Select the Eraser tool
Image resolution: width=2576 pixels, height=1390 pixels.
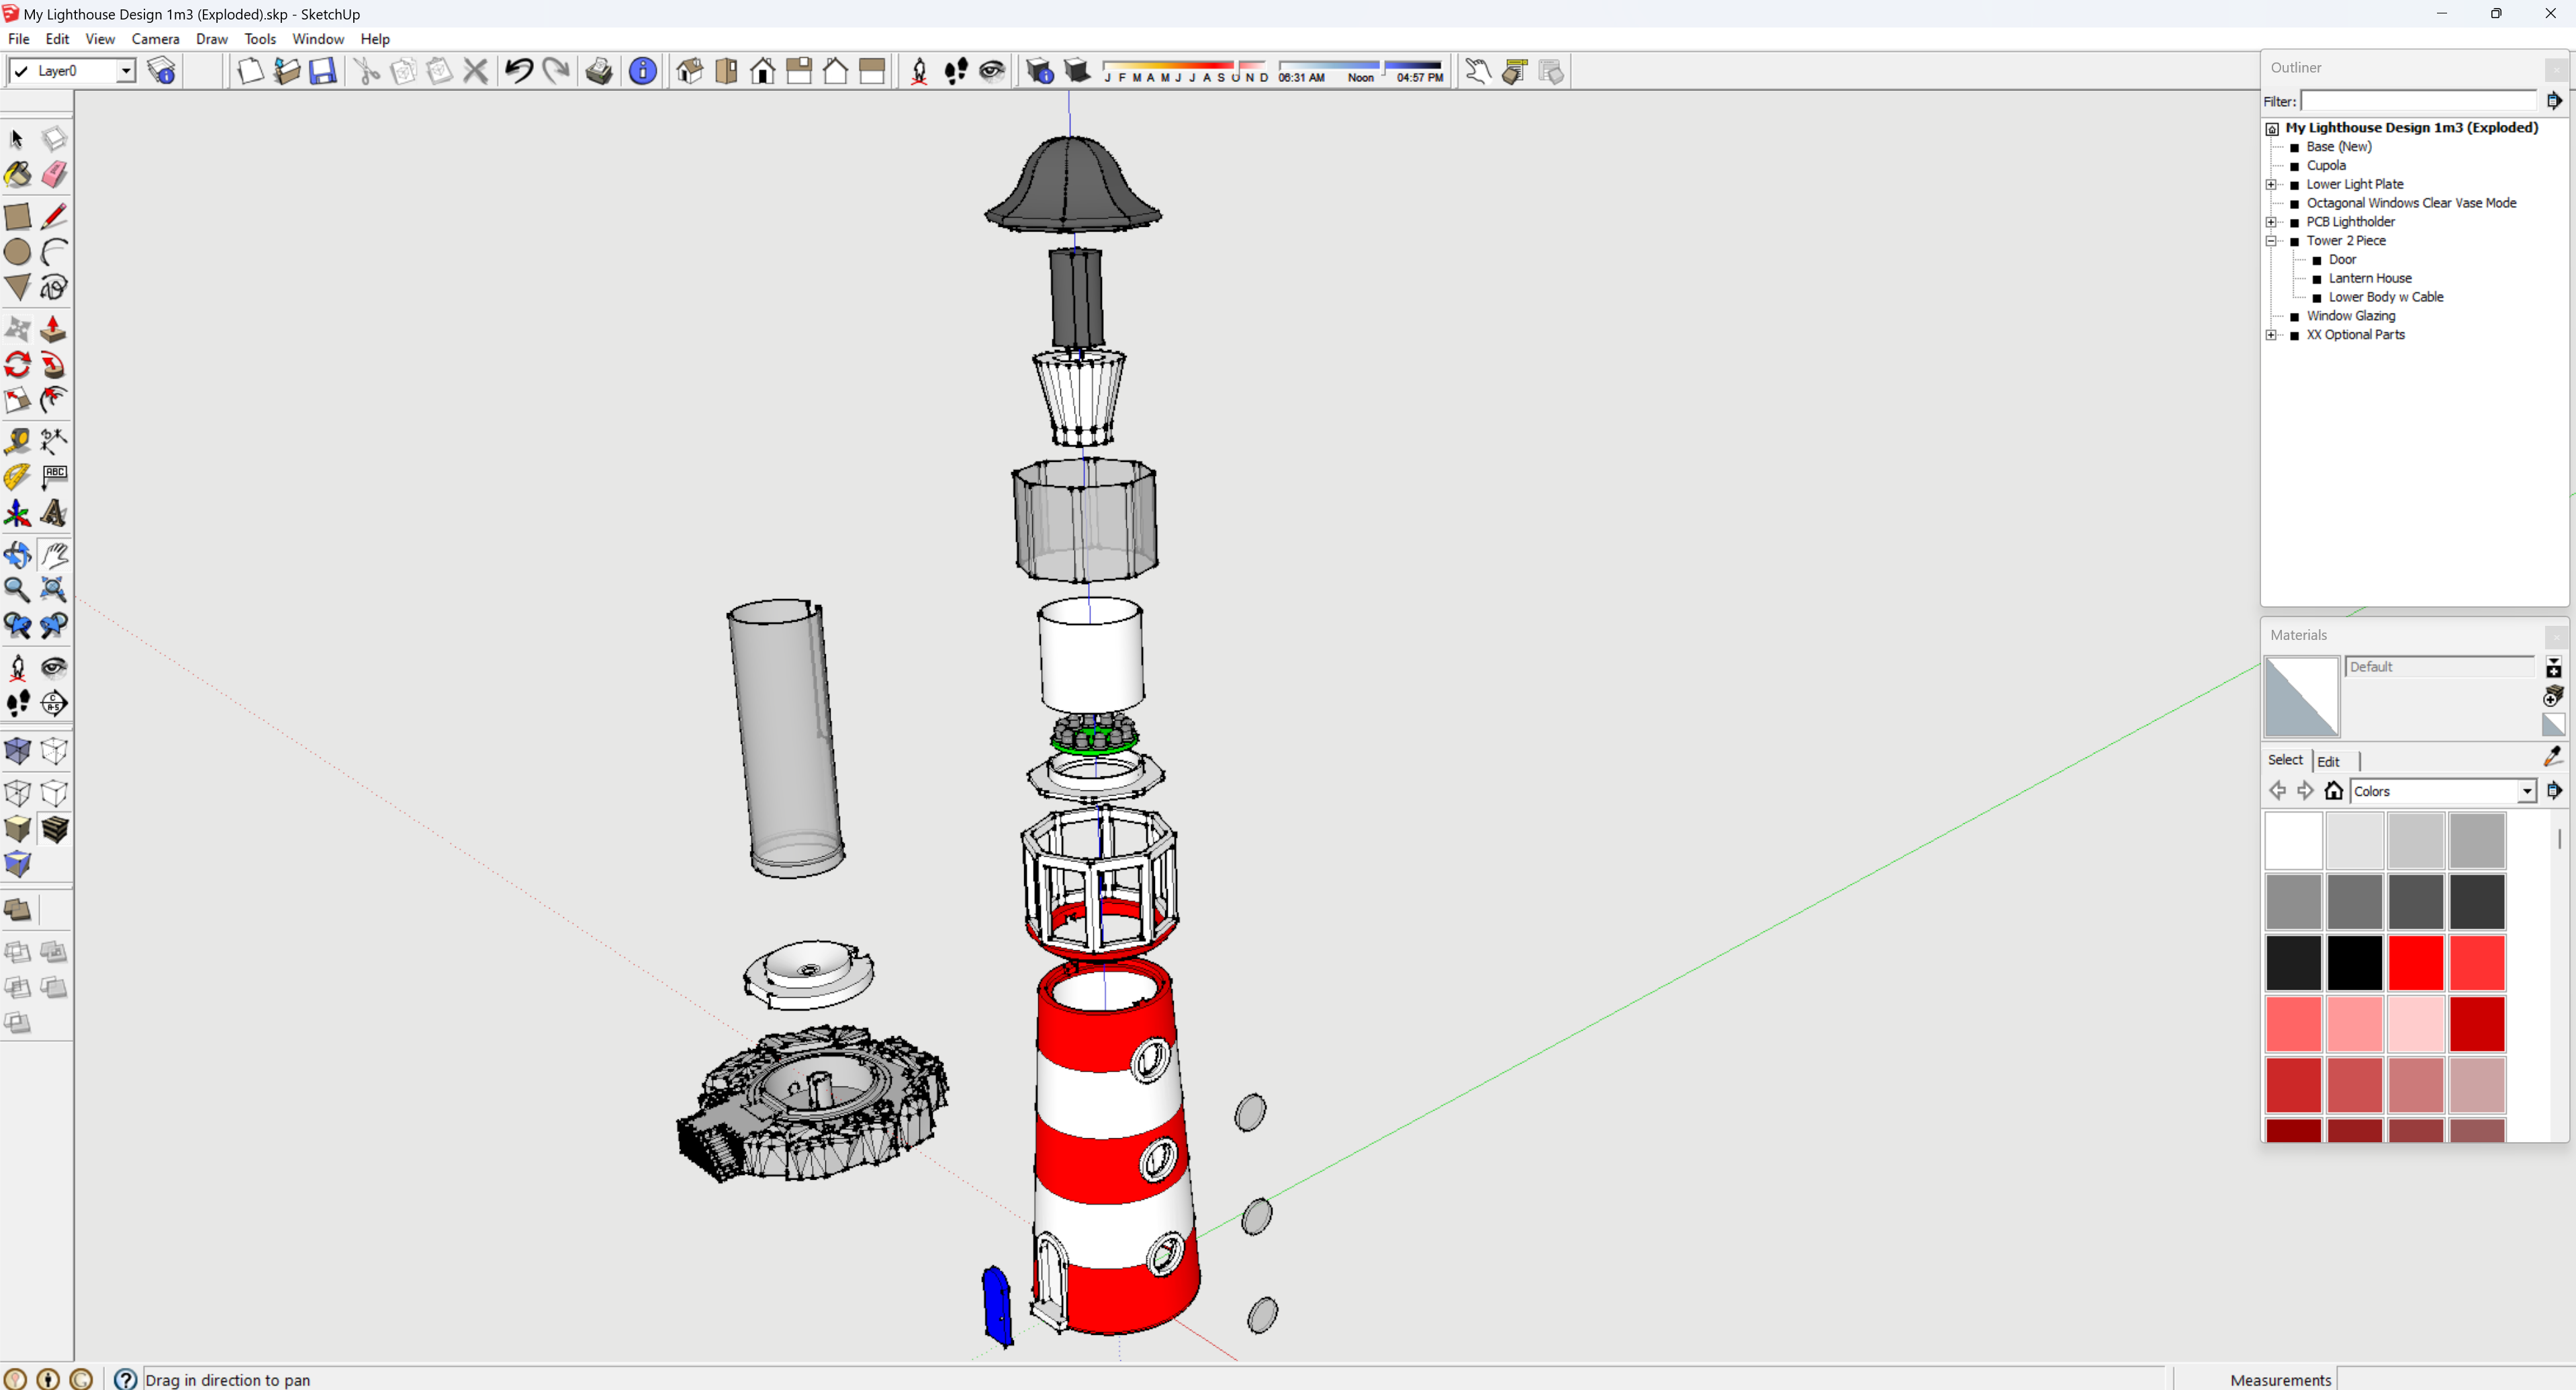point(54,175)
